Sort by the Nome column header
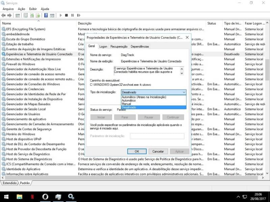Screen dimensions: 270x202 click(38, 23)
